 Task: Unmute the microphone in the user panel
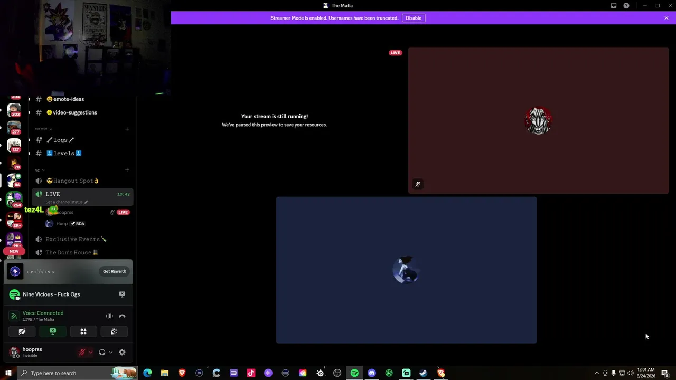pos(82,353)
